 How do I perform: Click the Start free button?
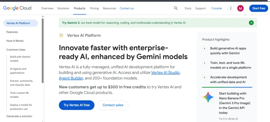pos(259,8)
